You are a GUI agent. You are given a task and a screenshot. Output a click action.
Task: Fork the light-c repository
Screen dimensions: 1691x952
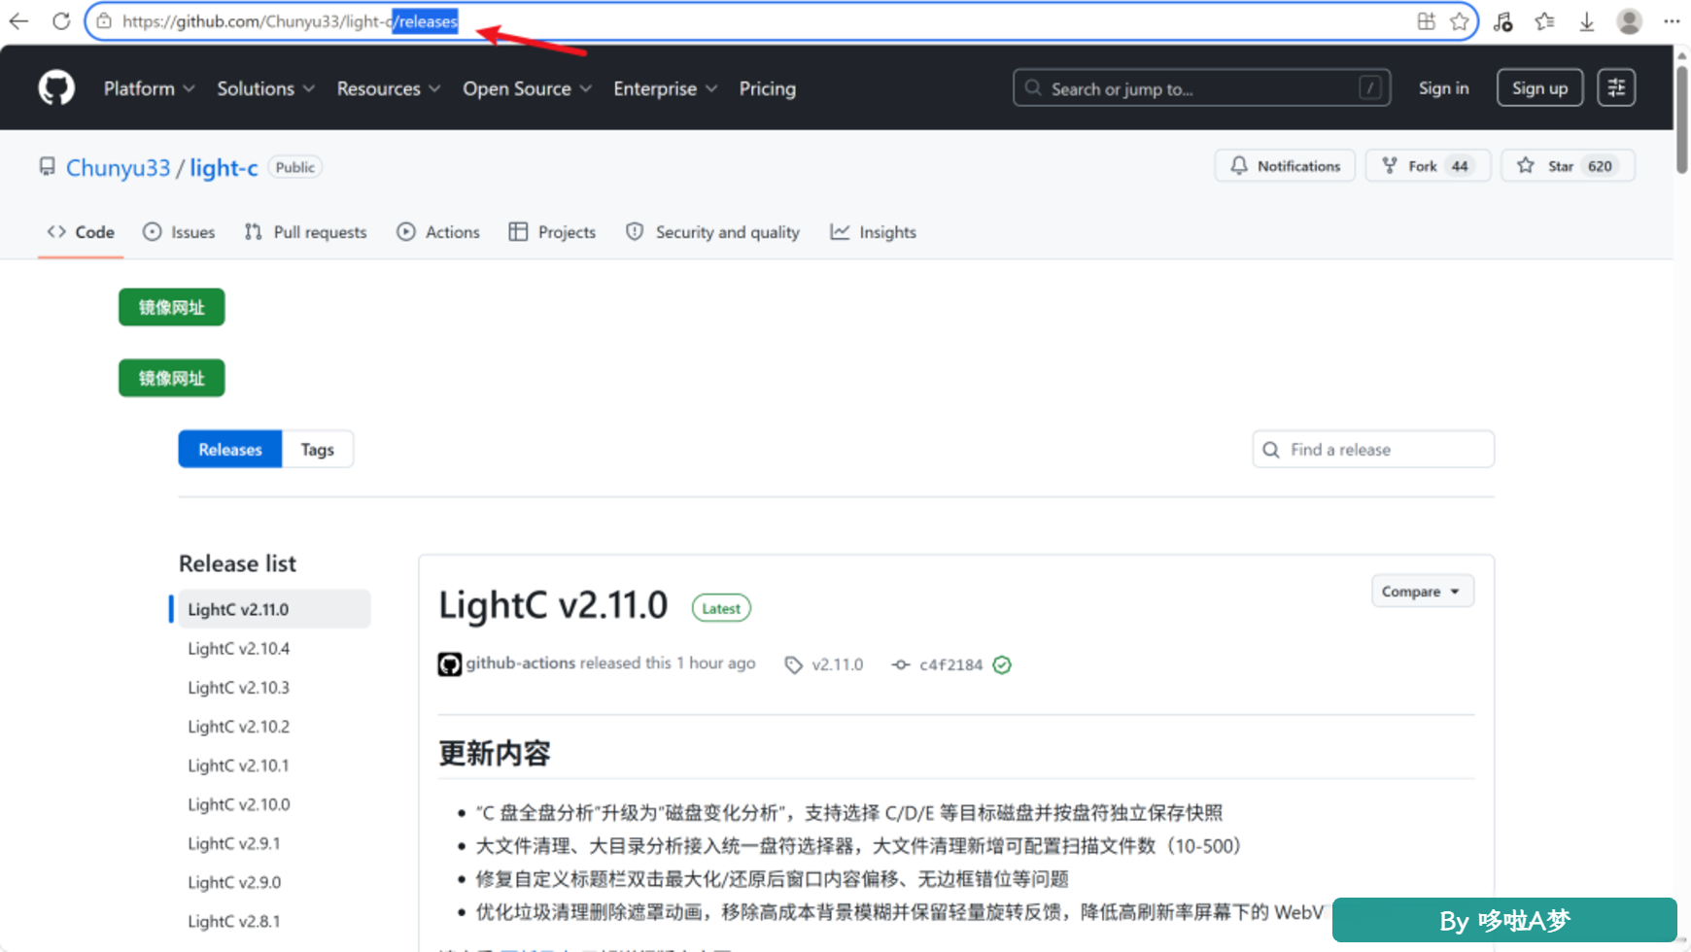pos(1428,166)
